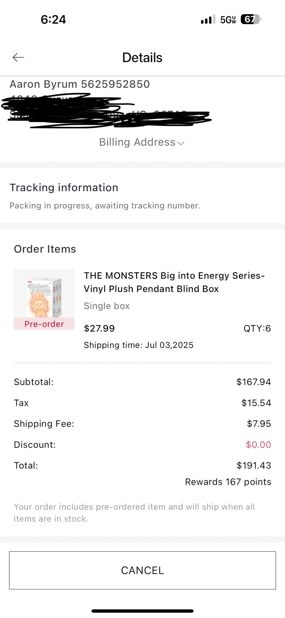Image resolution: width=285 pixels, height=618 pixels.
Task: Tap the 5G network indicator
Action: [x=228, y=20]
